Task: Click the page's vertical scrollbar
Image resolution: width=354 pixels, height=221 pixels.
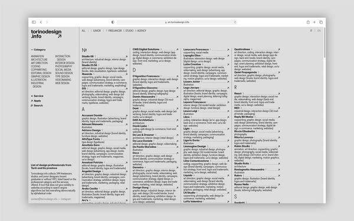Action: pyautogui.click(x=324, y=43)
